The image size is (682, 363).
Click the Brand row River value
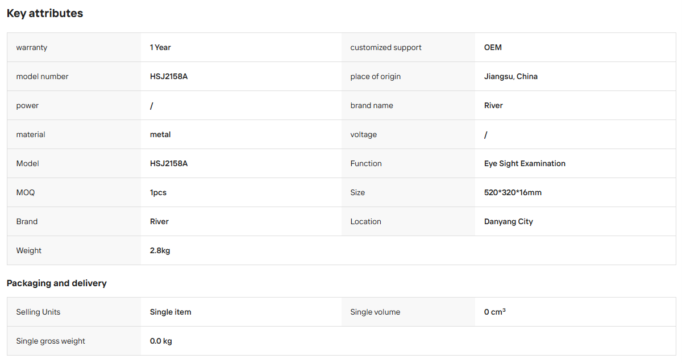[x=159, y=221]
